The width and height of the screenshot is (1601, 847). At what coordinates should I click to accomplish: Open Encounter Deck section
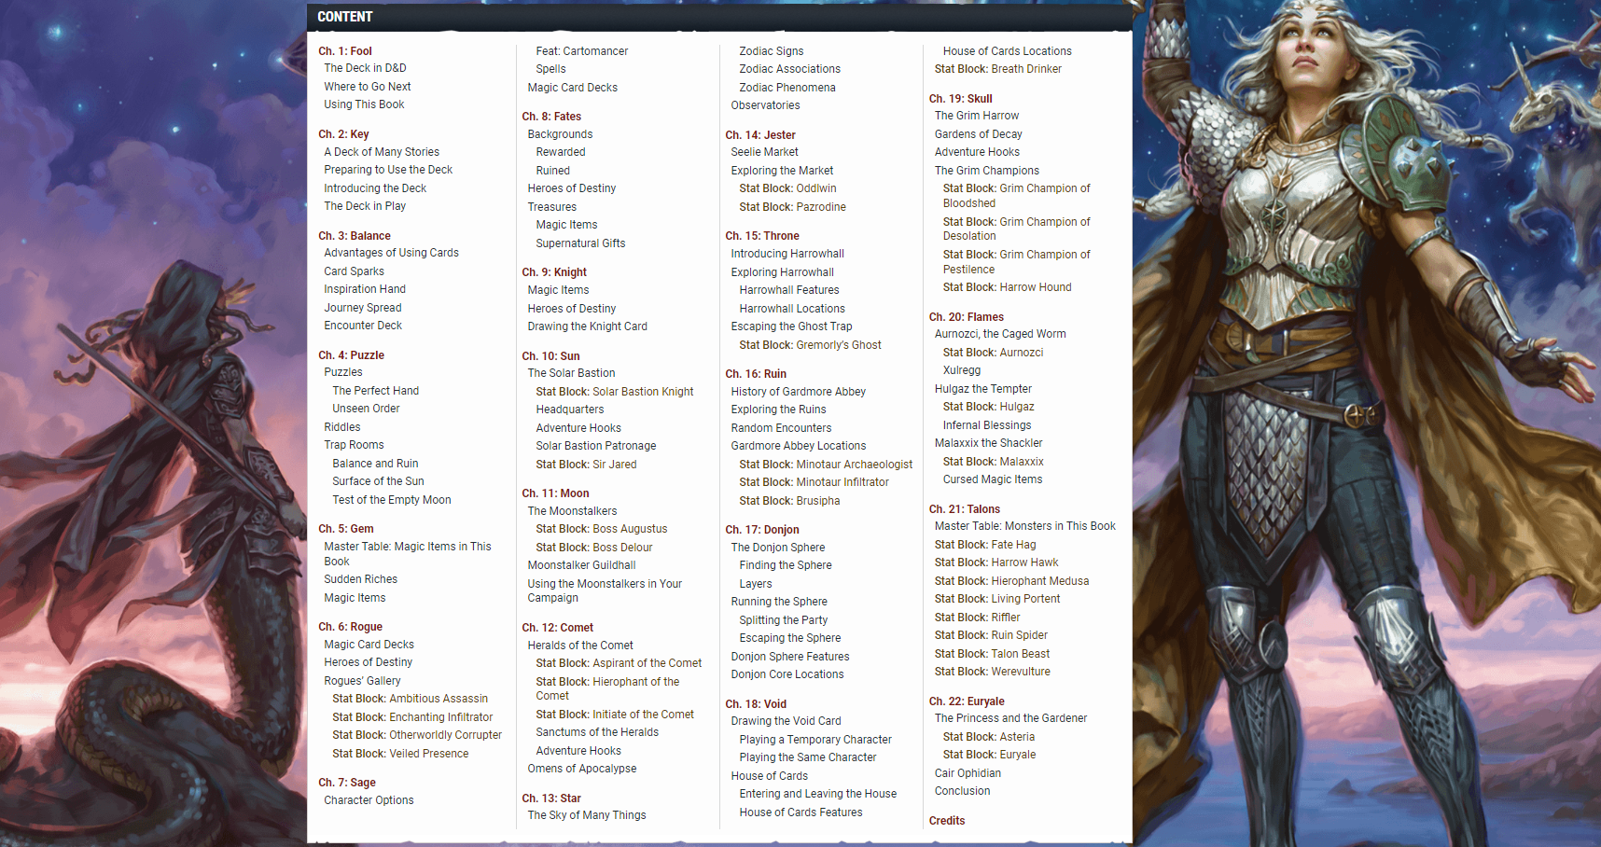(363, 326)
